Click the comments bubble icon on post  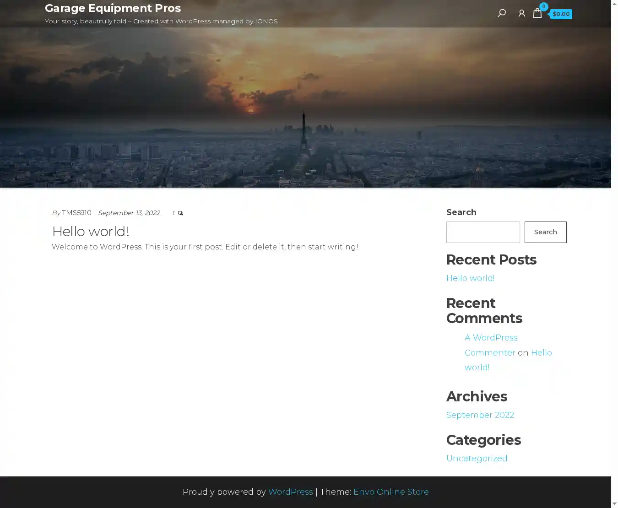tap(180, 213)
